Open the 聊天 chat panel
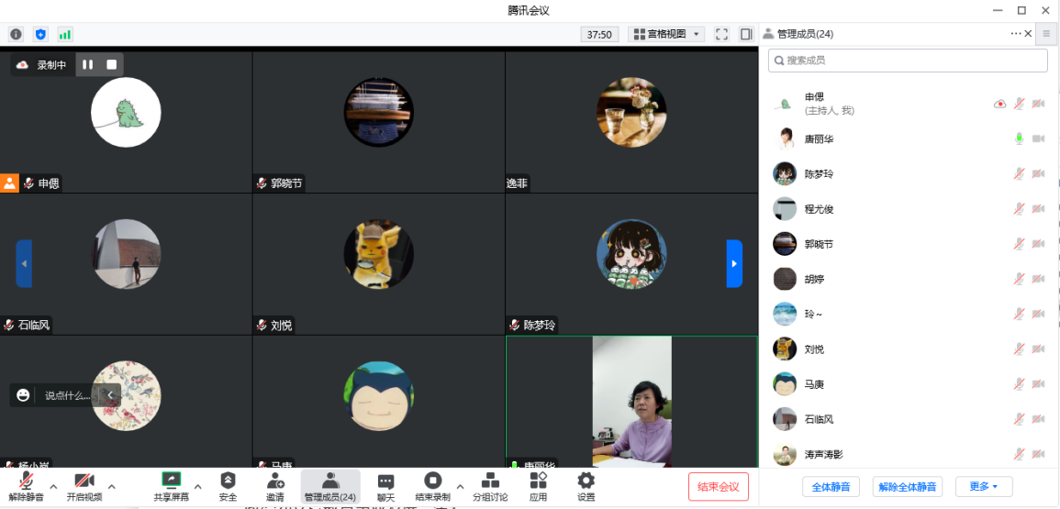Viewport: 1060px width, 509px height. click(x=385, y=485)
